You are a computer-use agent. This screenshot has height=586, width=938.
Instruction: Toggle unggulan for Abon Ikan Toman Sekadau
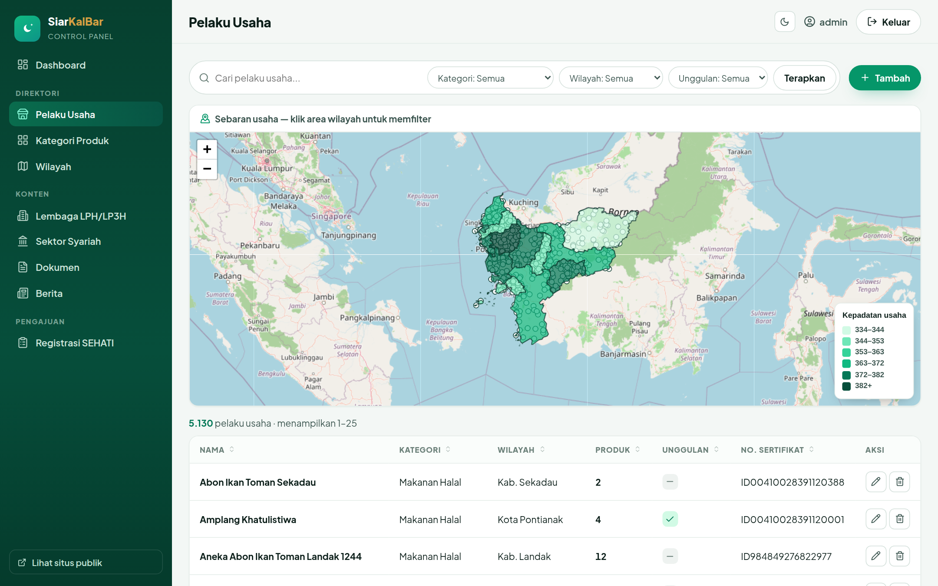click(x=670, y=482)
